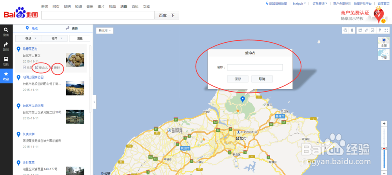The width and height of the screenshot is (392, 175).
Task: Select the ruler distance measuring tool
Action: [367, 30]
